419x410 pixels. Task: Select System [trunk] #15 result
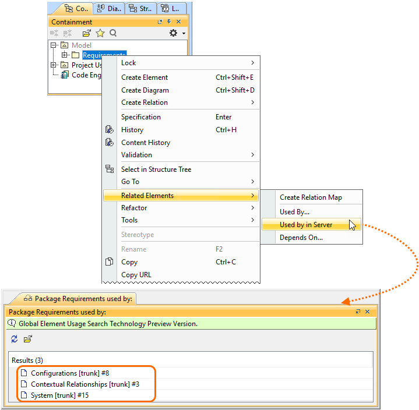59,395
